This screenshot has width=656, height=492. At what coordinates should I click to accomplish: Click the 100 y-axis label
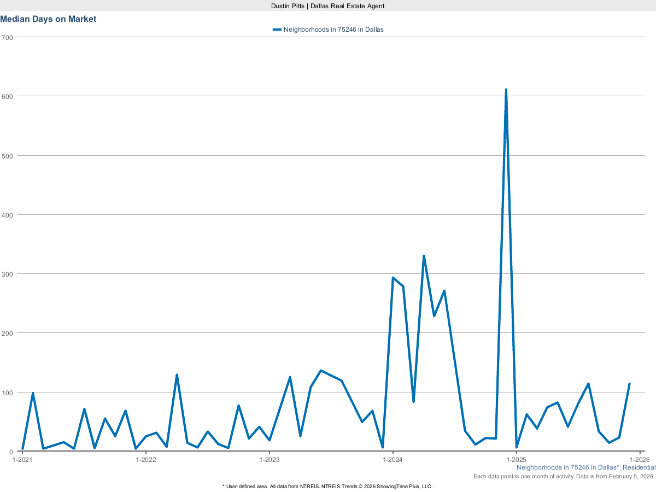tap(8, 393)
